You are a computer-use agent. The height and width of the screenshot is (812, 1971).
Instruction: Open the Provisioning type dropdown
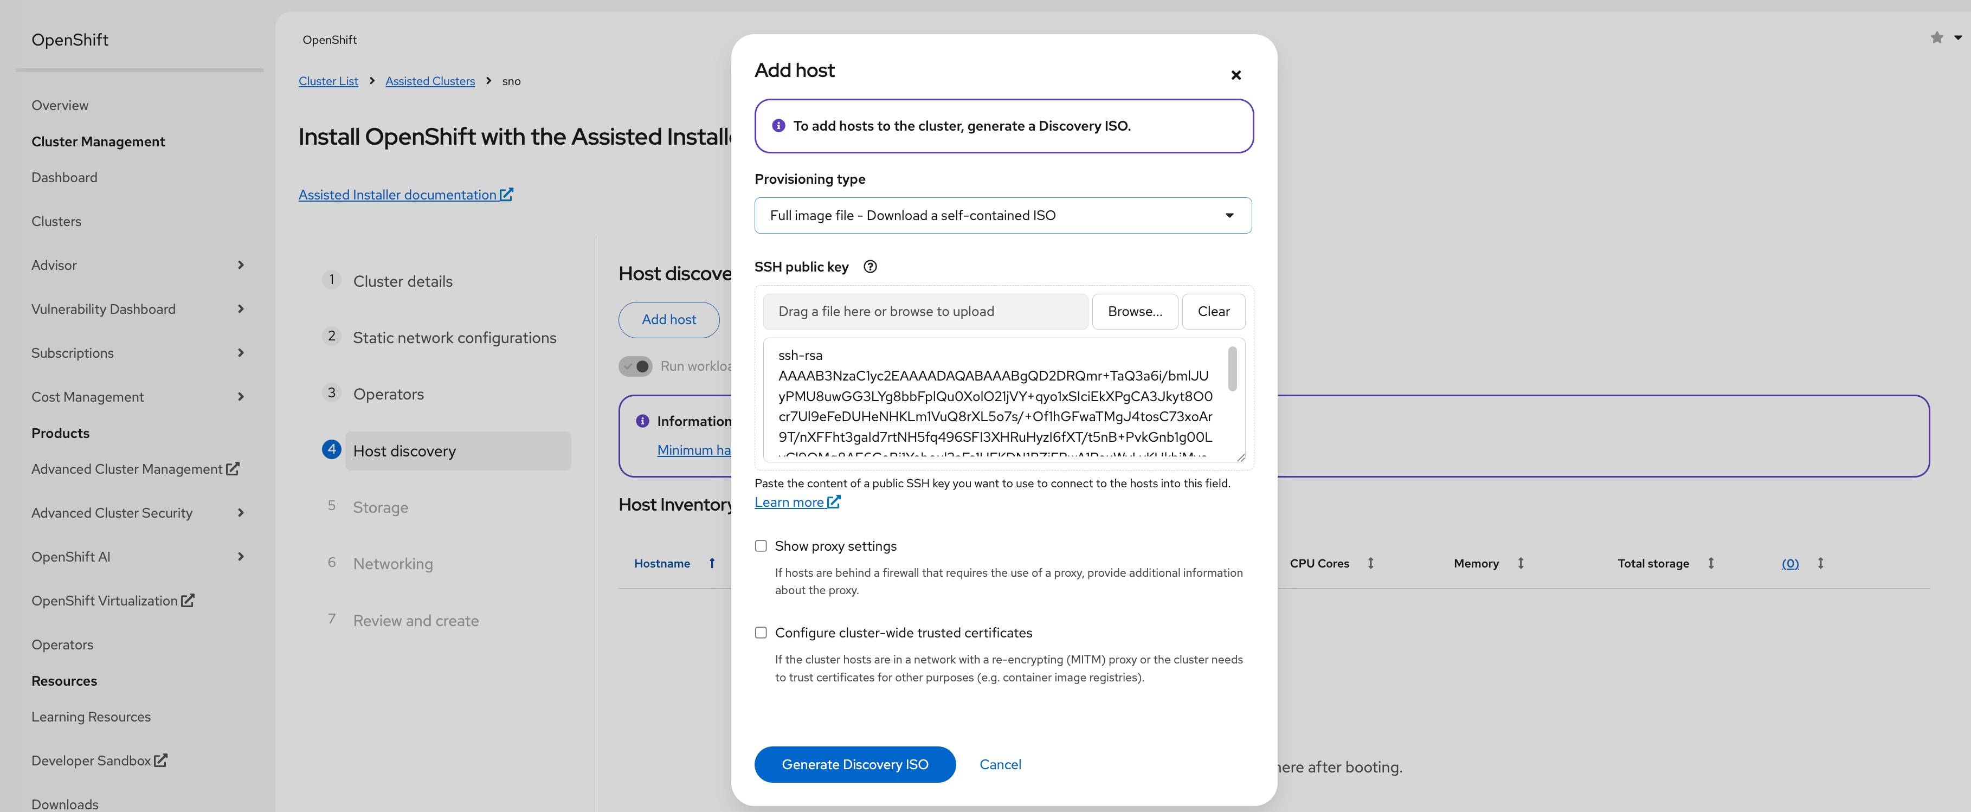pyautogui.click(x=1002, y=216)
